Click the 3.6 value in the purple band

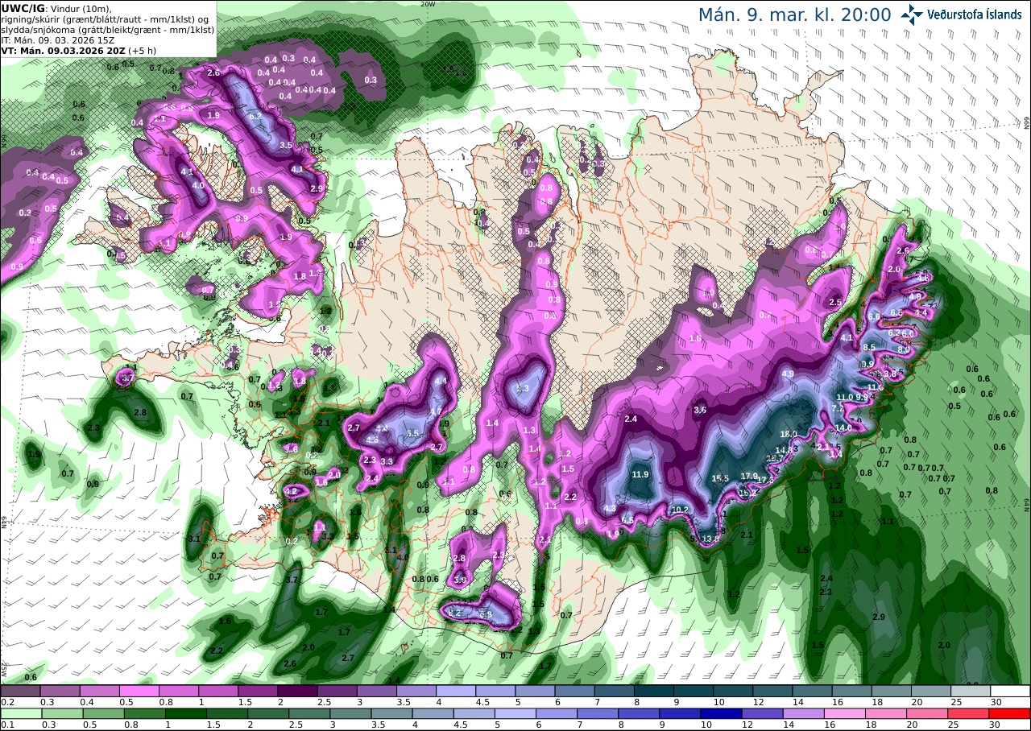click(x=700, y=410)
